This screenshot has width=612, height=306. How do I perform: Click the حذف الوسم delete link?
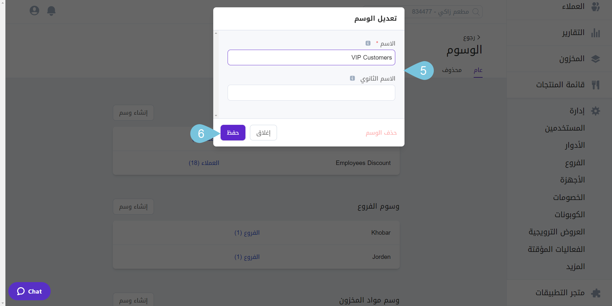381,133
